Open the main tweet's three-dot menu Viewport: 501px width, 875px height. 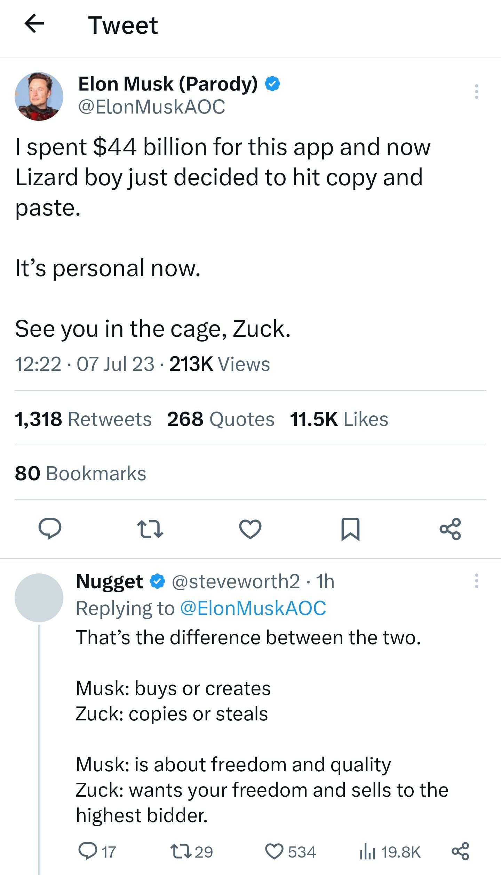[x=476, y=92]
